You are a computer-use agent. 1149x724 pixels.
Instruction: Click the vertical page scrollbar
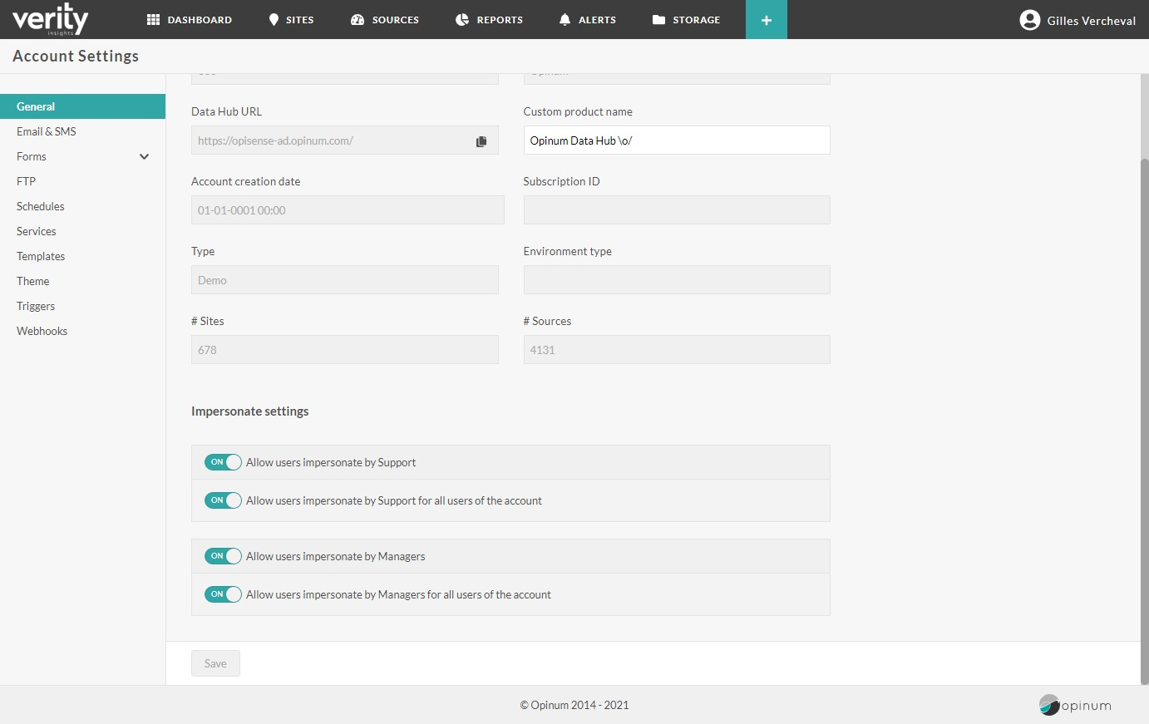tap(1144, 416)
